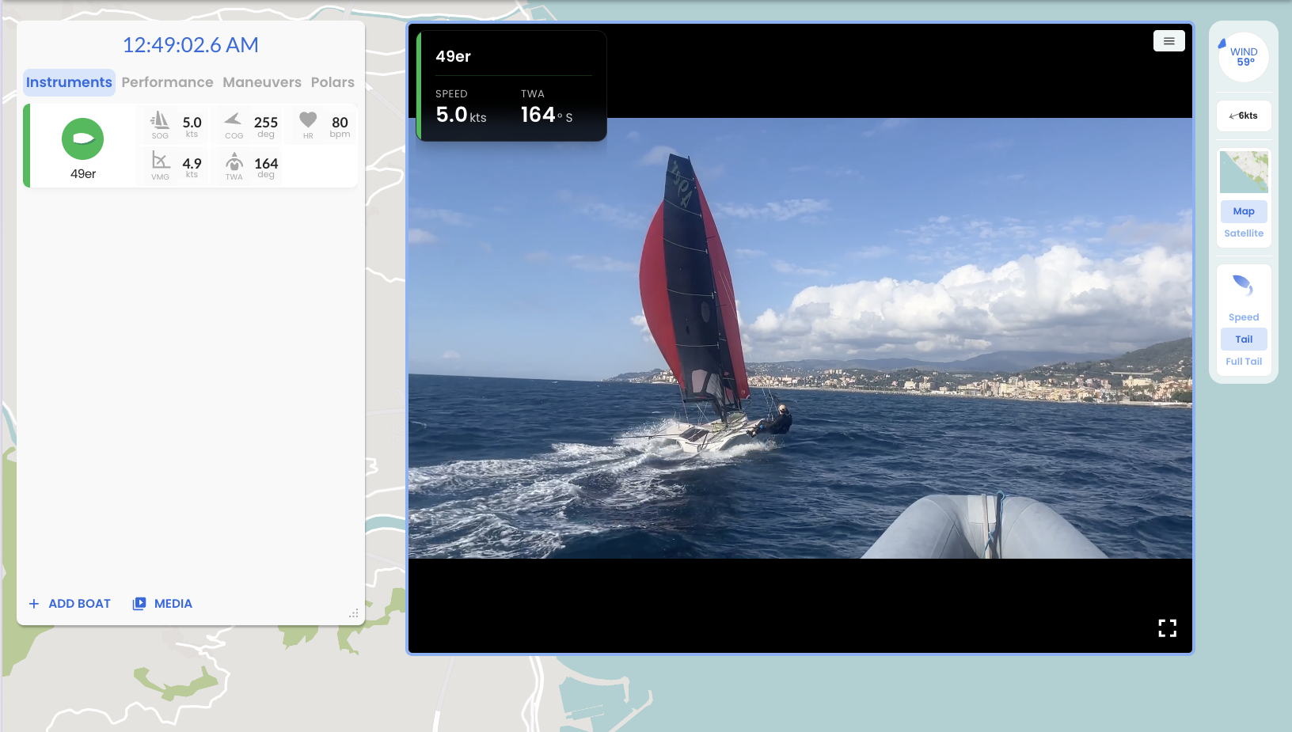Select the SOG boat speed icon
Viewport: 1292px width, 732px height.
(160, 121)
